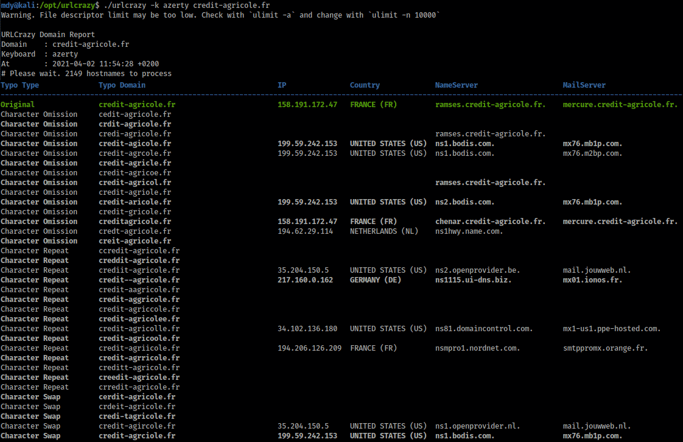
Task: Select typo domain credit-aagricole.fr
Action: (139, 290)
